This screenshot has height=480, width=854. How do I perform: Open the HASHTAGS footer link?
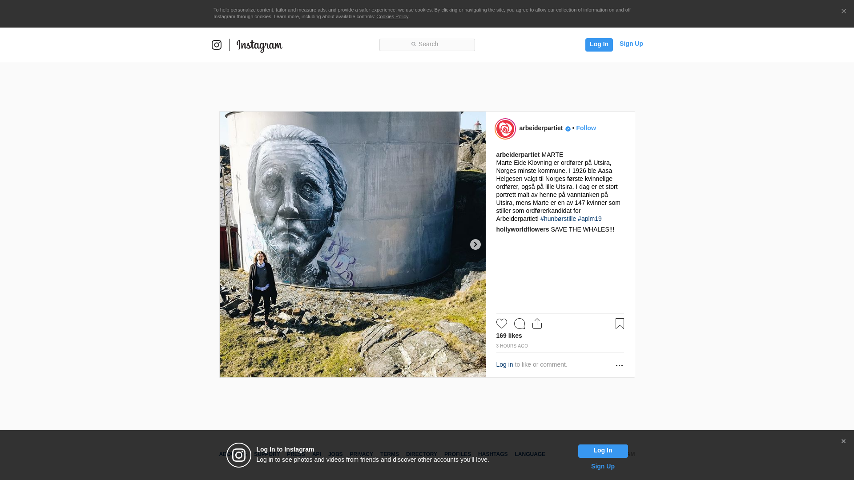tap(493, 454)
